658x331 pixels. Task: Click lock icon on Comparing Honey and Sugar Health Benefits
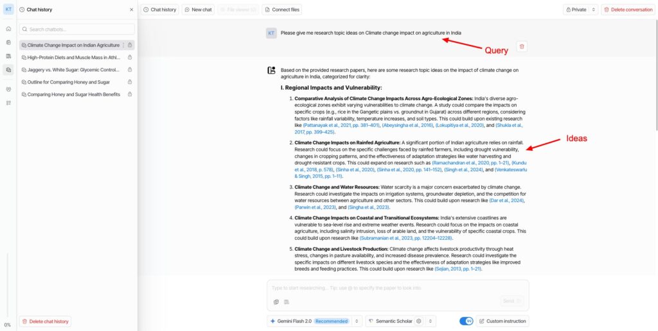[x=130, y=94]
